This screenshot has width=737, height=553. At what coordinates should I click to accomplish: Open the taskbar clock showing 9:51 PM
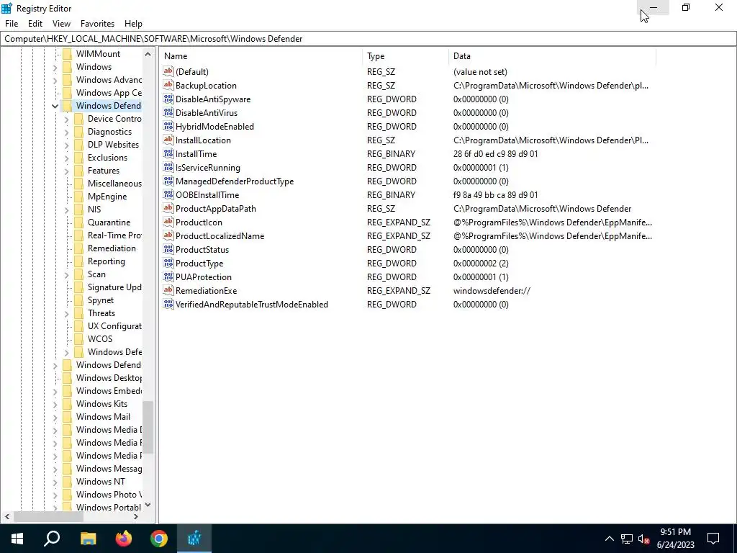point(675,539)
